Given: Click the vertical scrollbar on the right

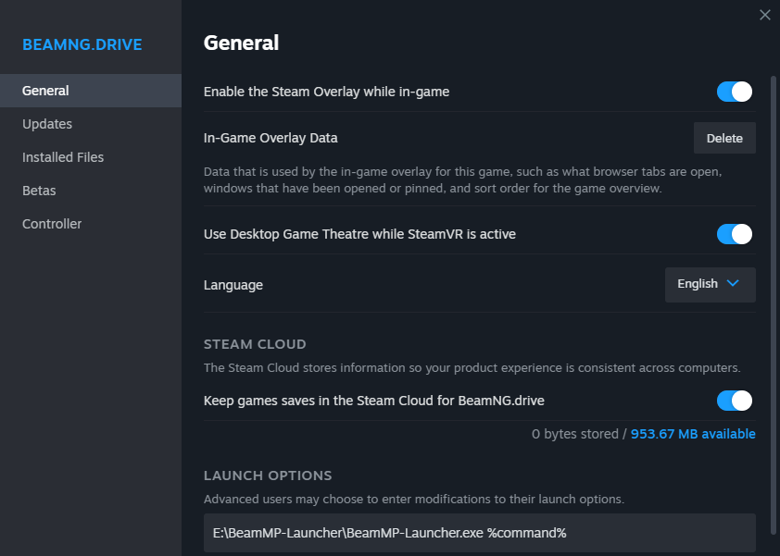Looking at the screenshot, I should [774, 278].
